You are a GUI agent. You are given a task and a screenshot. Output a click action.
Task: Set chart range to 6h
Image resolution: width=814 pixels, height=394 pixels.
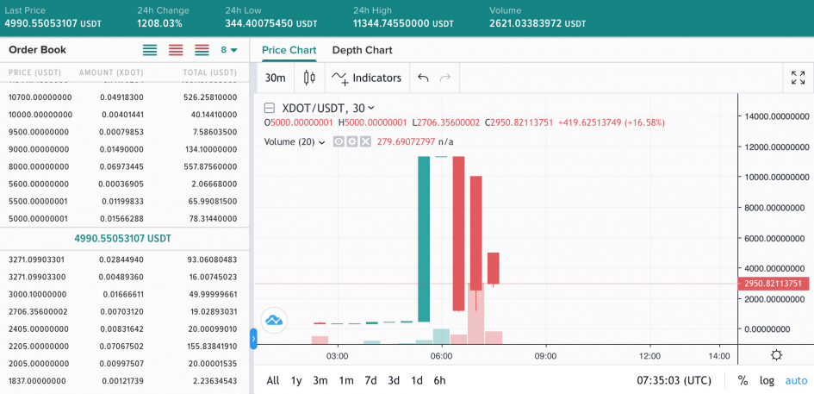click(x=439, y=380)
